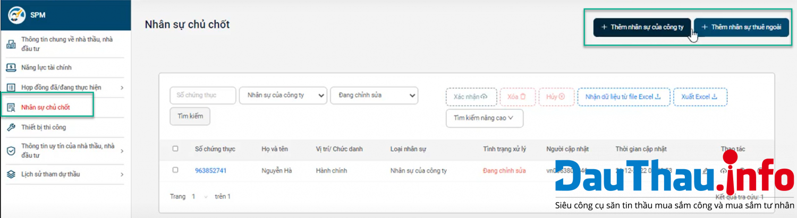Click the wrench icon for Thiết bị thi công

coord(11,127)
